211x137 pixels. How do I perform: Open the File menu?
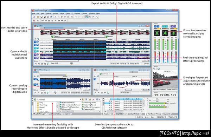pos(33,14)
